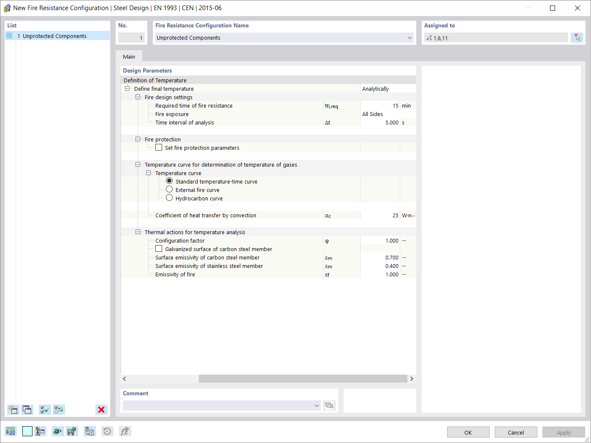
Task: Create a new configuration entry in the List
Action: point(13,410)
